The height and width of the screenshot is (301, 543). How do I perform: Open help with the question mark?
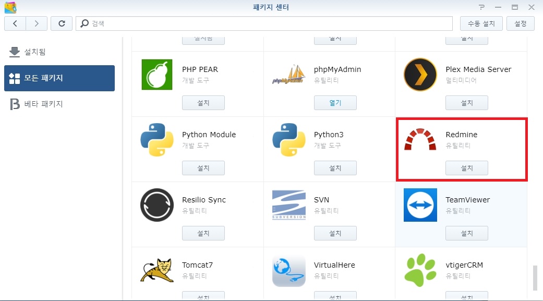pyautogui.click(x=481, y=7)
